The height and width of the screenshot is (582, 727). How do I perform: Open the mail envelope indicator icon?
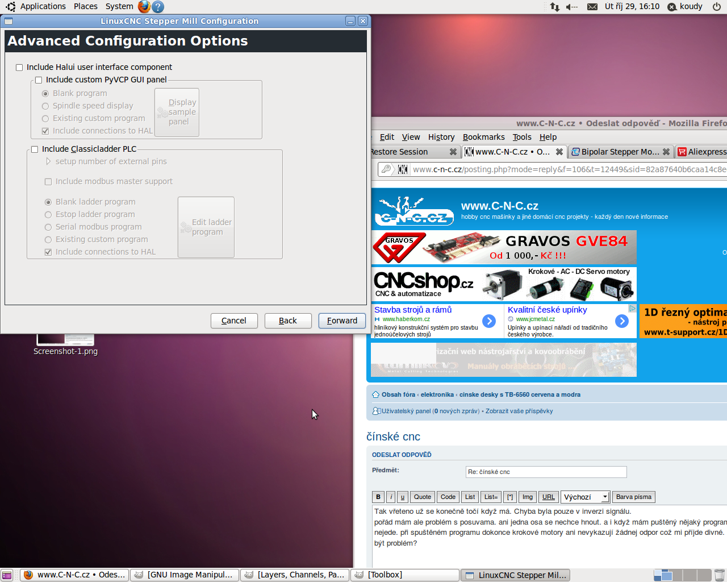[592, 7]
